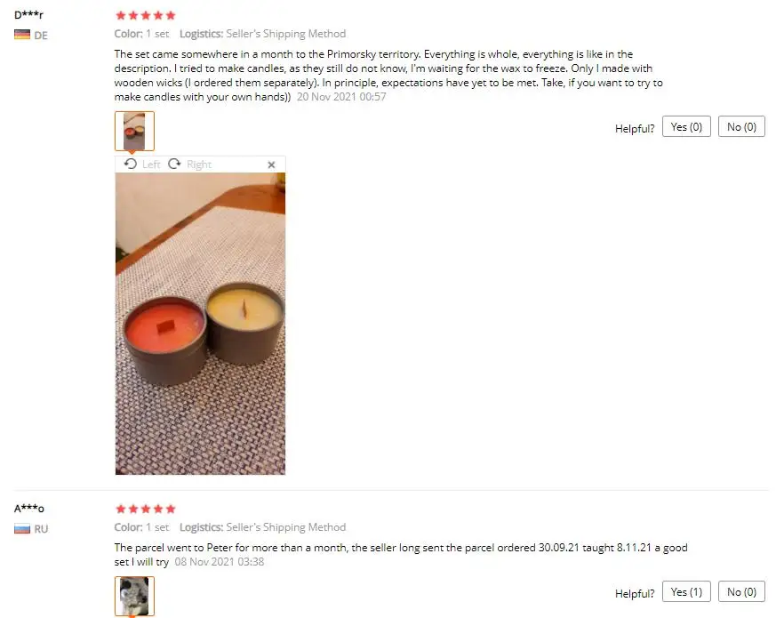Vote No (0) on A***o's review

(741, 591)
